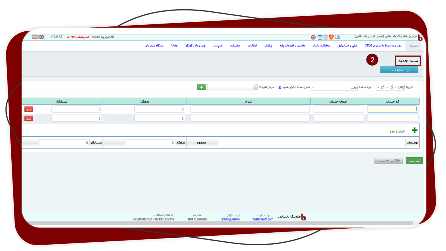
Task: Open the 'داشبورد' menu tab
Action: 414,46
